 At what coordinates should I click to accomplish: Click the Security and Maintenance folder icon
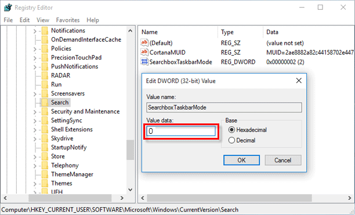(45, 111)
